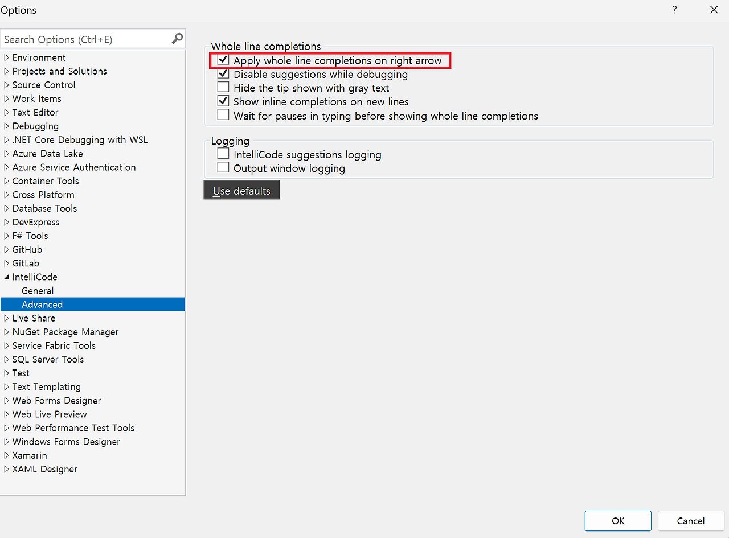
Task: Expand the Environment tree node
Action: point(6,57)
